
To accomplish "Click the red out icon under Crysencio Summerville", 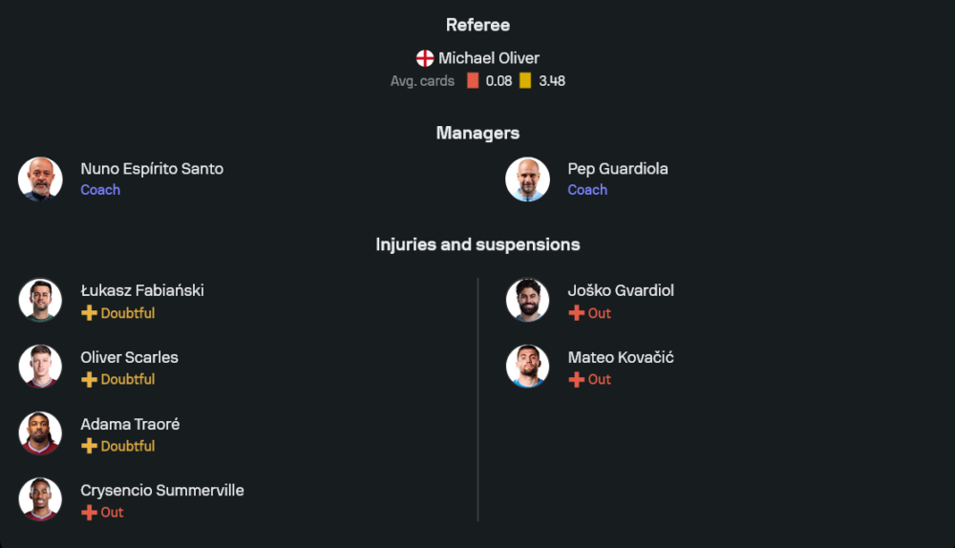I will coord(89,513).
